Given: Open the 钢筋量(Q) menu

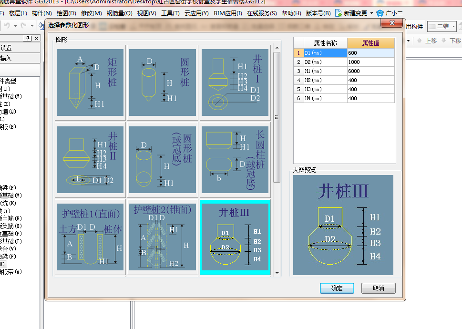Looking at the screenshot, I should click(x=119, y=13).
